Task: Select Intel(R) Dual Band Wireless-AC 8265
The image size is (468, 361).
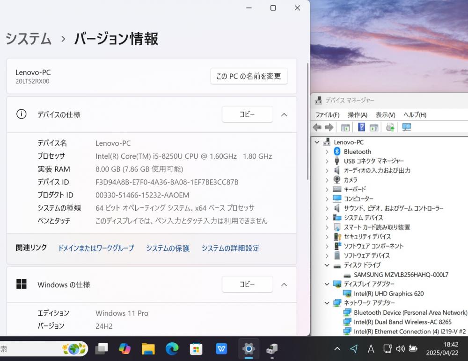Action: tap(402, 322)
